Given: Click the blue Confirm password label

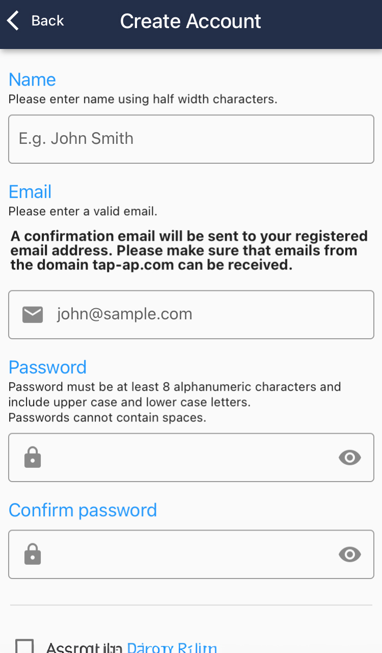Looking at the screenshot, I should coord(83,510).
